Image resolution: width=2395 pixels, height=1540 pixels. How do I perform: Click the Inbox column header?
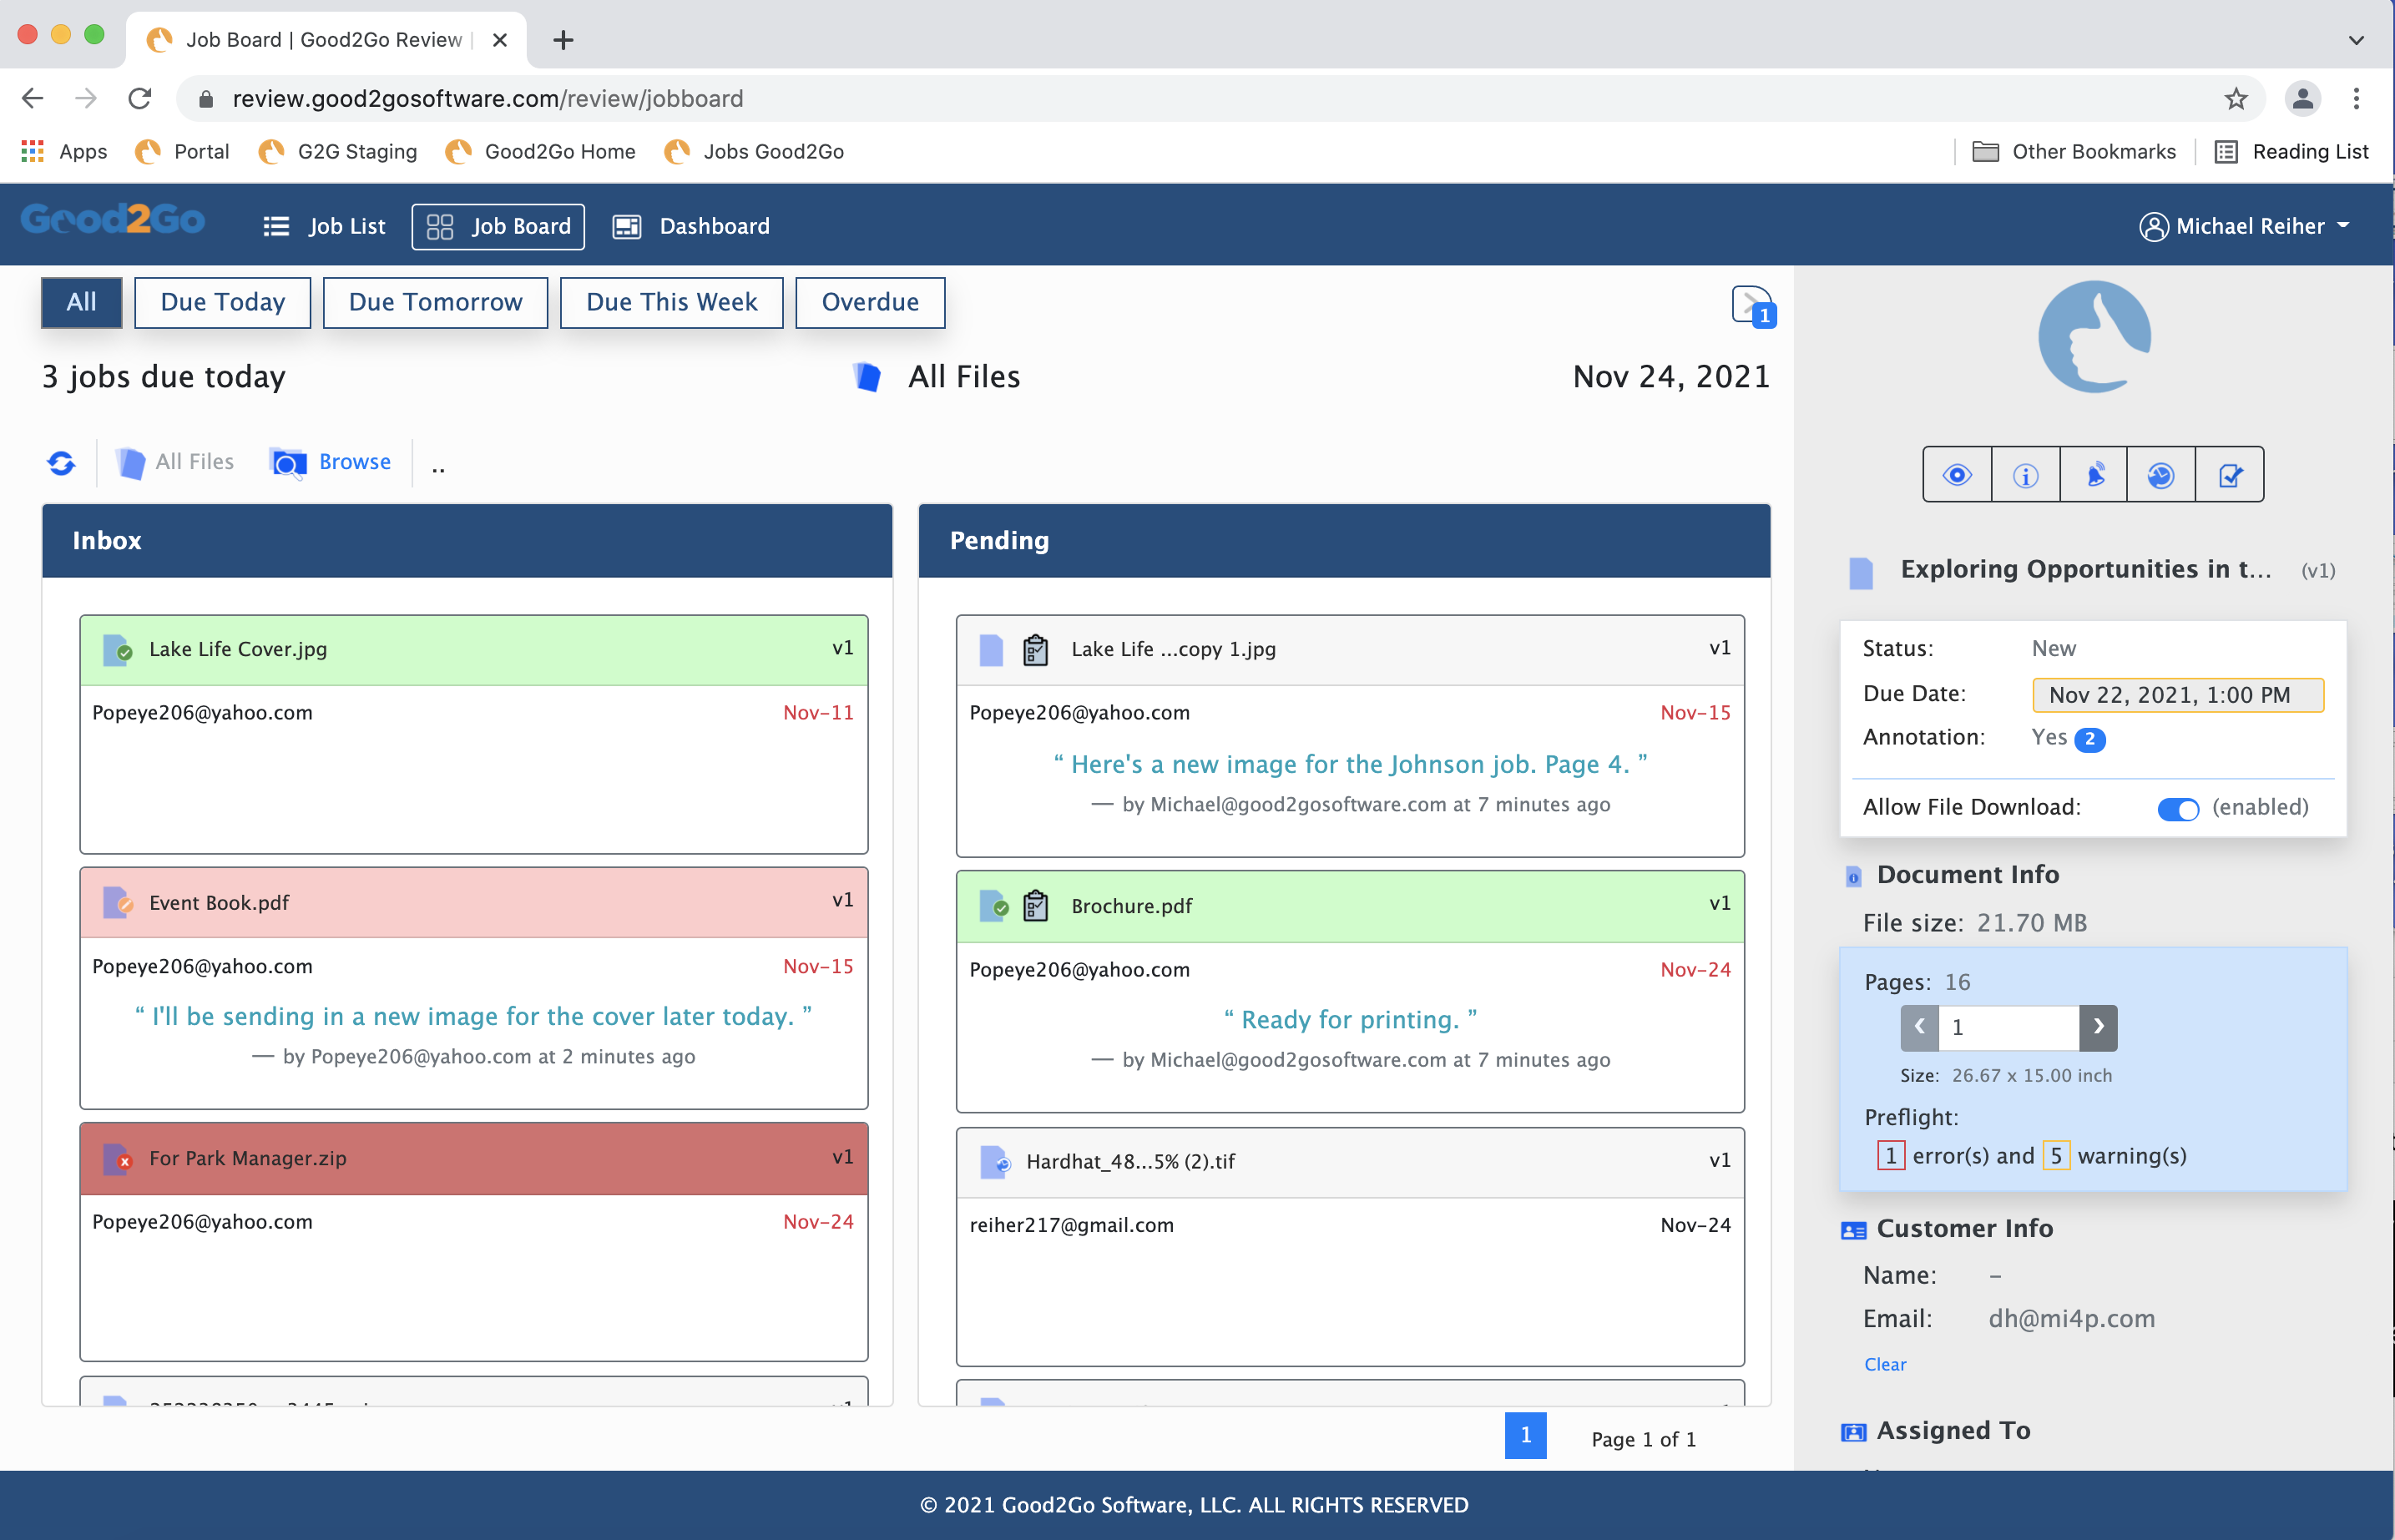[467, 541]
